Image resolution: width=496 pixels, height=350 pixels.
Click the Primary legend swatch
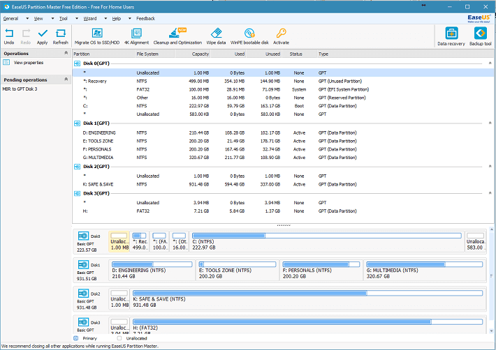[x=76, y=338]
